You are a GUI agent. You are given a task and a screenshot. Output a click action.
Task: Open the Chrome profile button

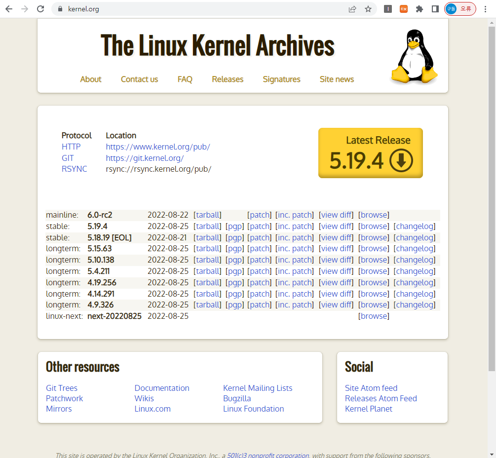tap(460, 9)
